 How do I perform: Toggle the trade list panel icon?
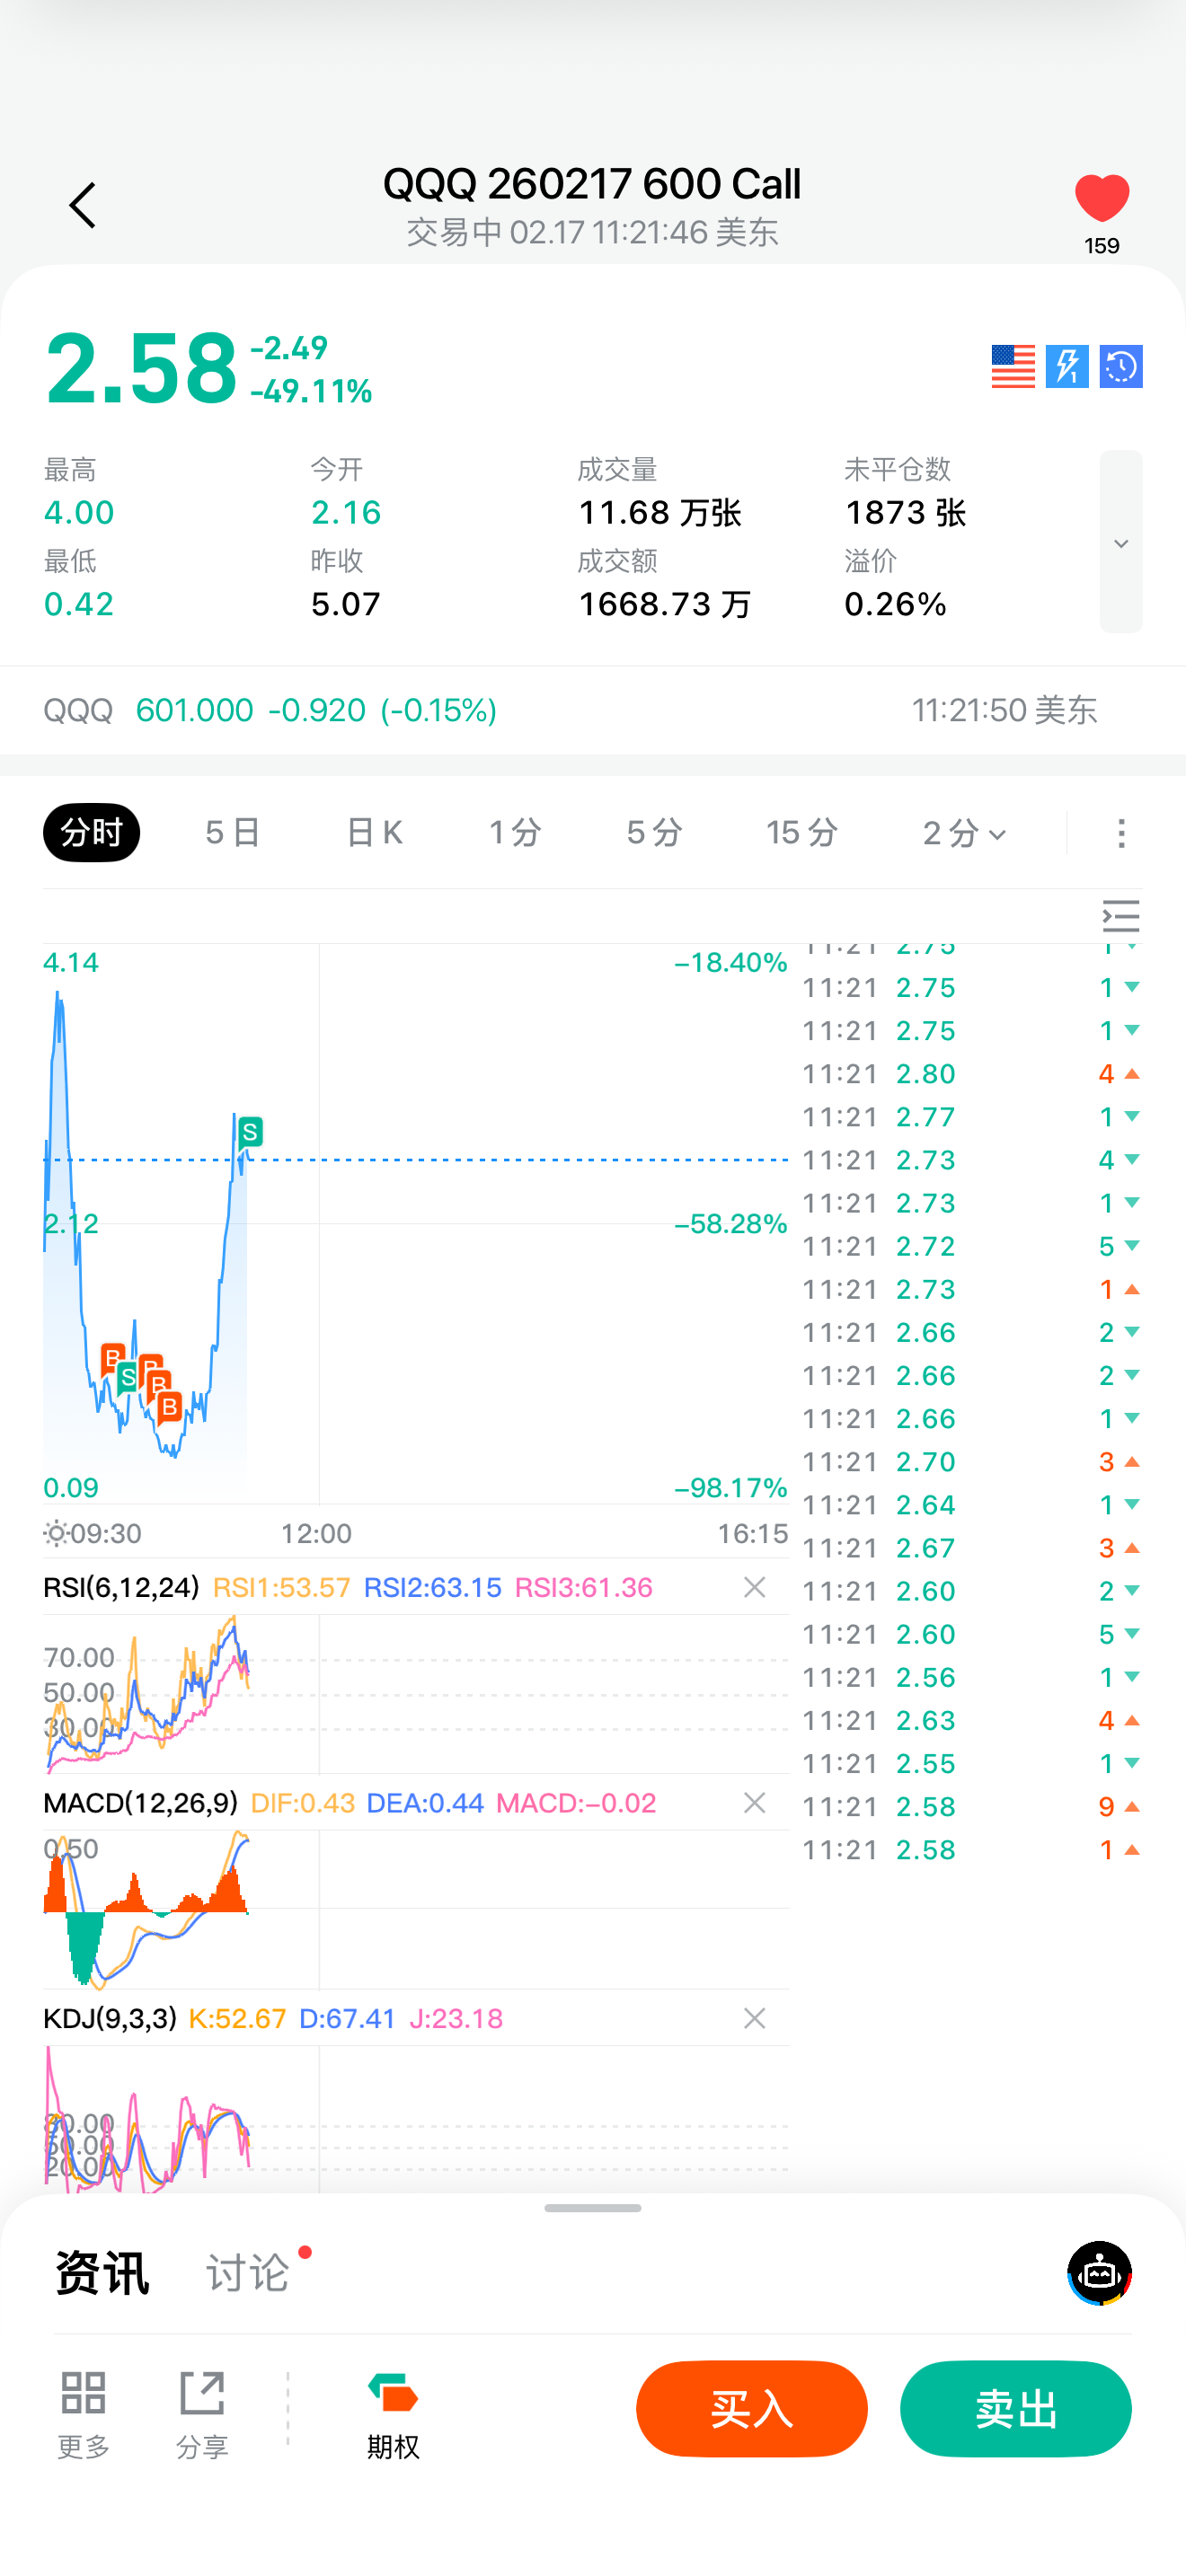[x=1120, y=916]
